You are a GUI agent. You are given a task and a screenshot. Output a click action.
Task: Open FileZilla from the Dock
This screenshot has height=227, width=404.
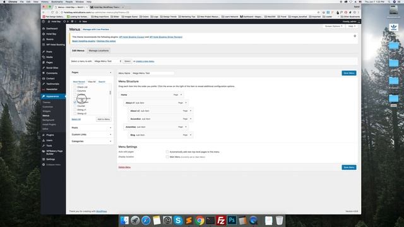[221, 220]
